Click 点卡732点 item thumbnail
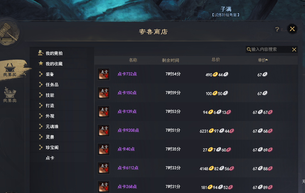The image size is (305, 193). (x=104, y=74)
